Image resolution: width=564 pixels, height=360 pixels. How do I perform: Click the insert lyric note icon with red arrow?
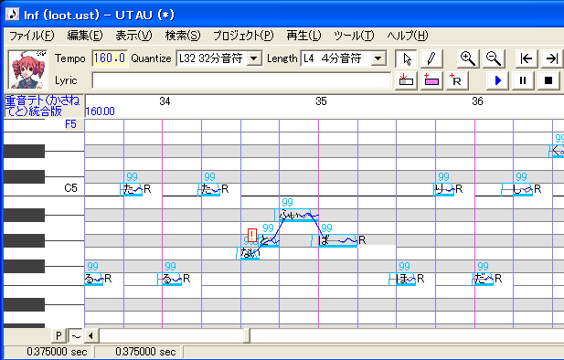click(x=406, y=80)
